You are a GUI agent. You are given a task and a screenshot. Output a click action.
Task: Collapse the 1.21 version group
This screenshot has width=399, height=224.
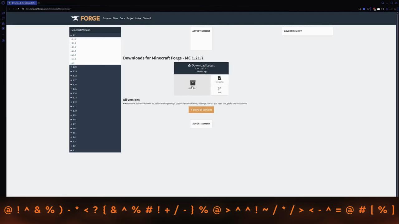point(74,35)
